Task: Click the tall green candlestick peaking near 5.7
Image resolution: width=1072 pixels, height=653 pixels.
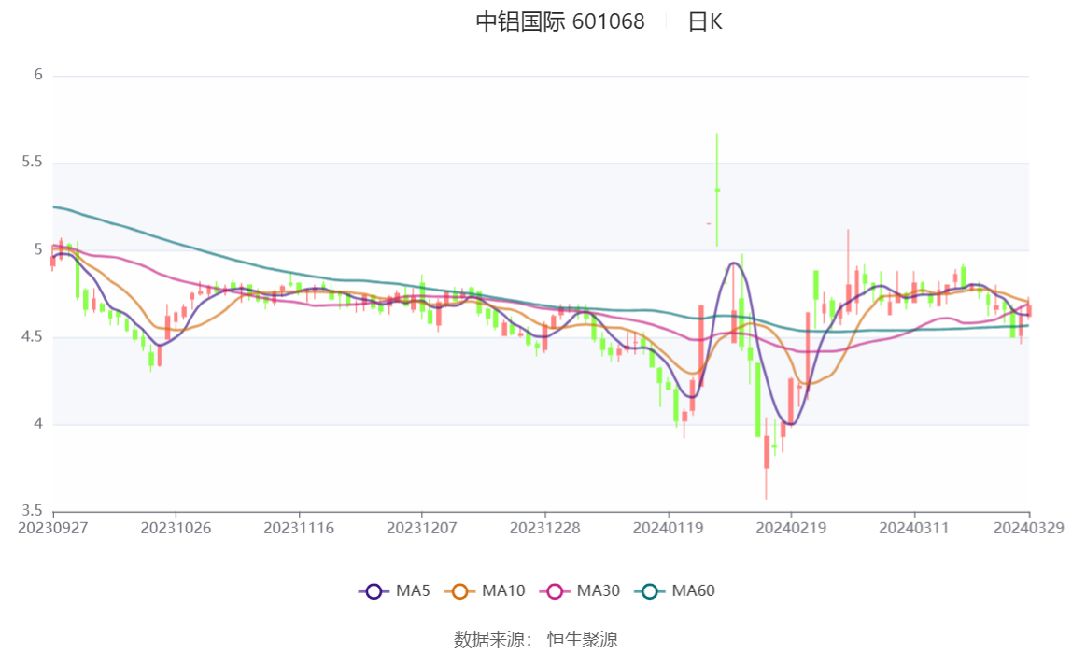Action: point(717,190)
